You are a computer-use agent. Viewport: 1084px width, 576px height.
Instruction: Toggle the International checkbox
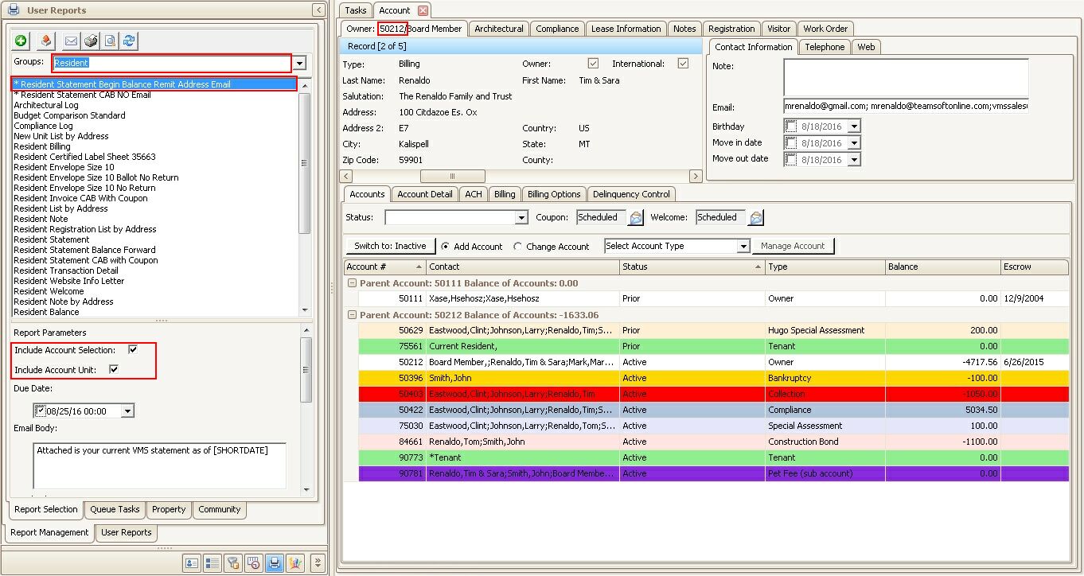(683, 64)
